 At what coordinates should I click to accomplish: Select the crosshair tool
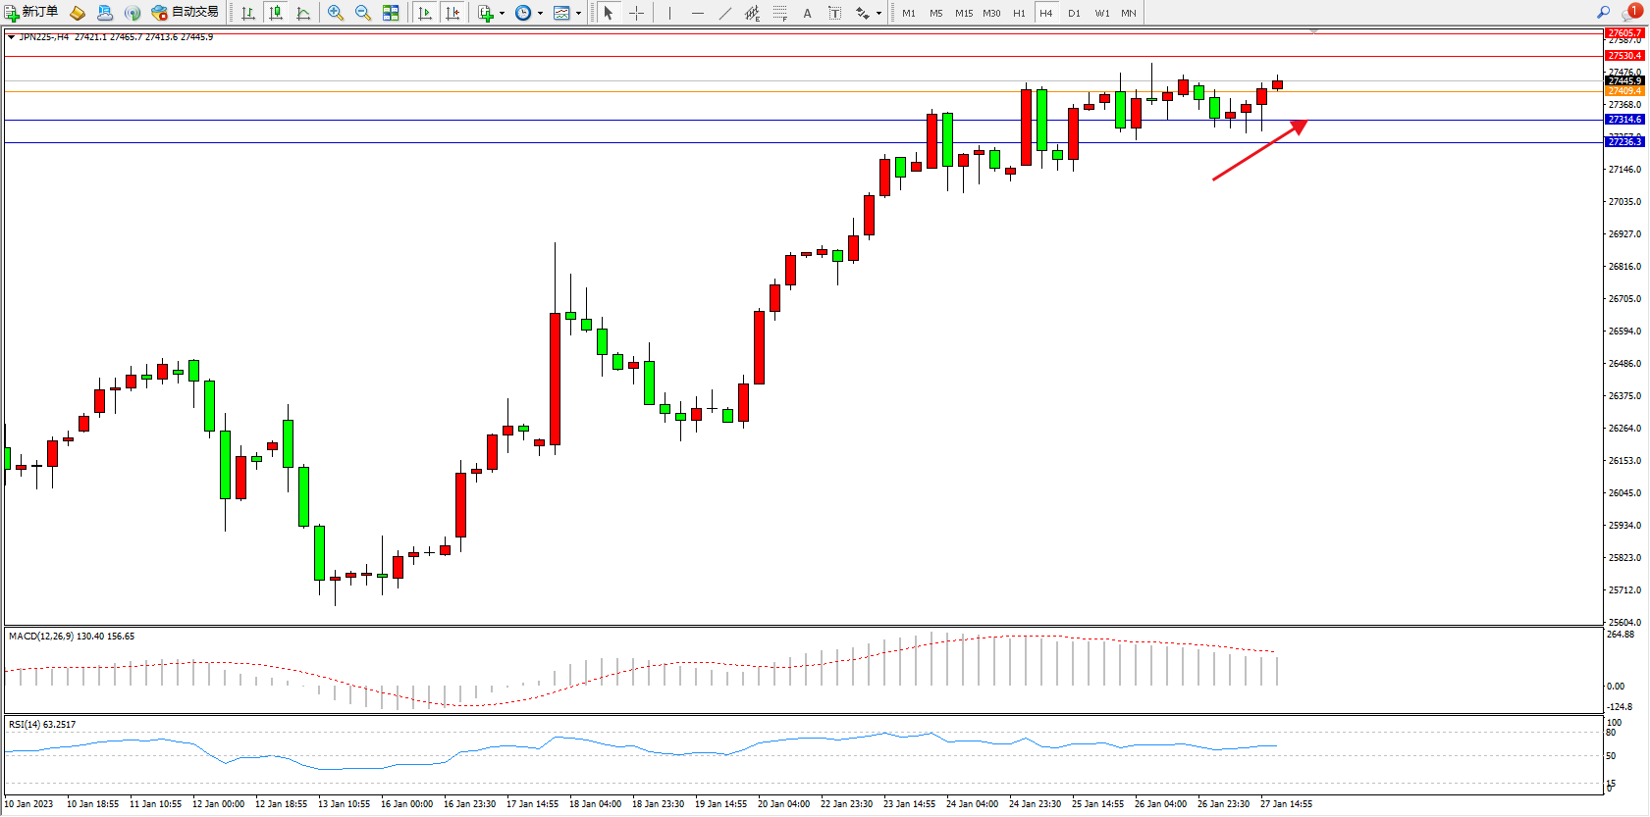coord(636,13)
